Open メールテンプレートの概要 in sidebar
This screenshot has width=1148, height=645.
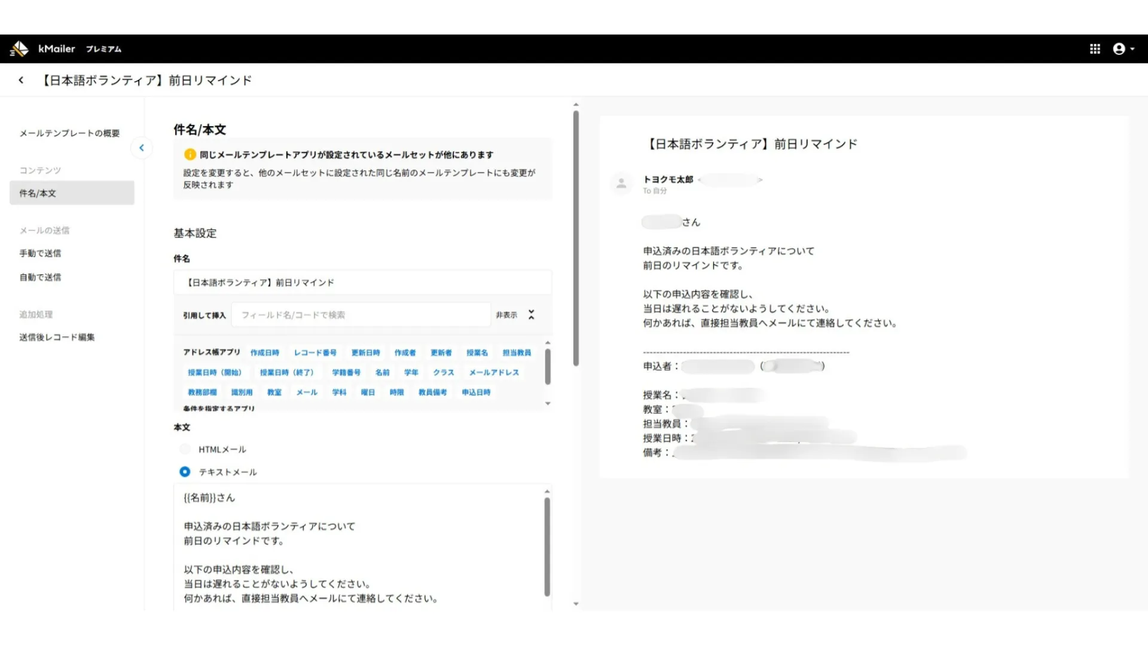tap(69, 133)
